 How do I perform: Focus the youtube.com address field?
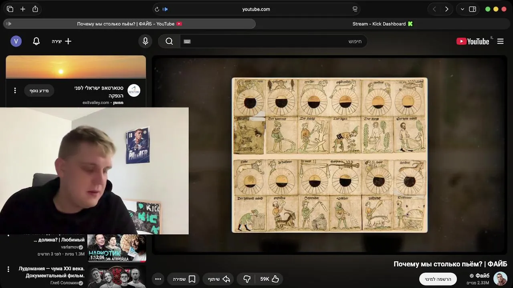pos(256,9)
